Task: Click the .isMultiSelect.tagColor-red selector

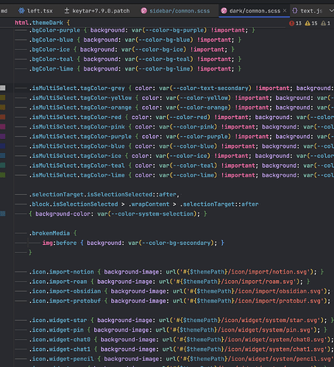Action: pos(75,117)
